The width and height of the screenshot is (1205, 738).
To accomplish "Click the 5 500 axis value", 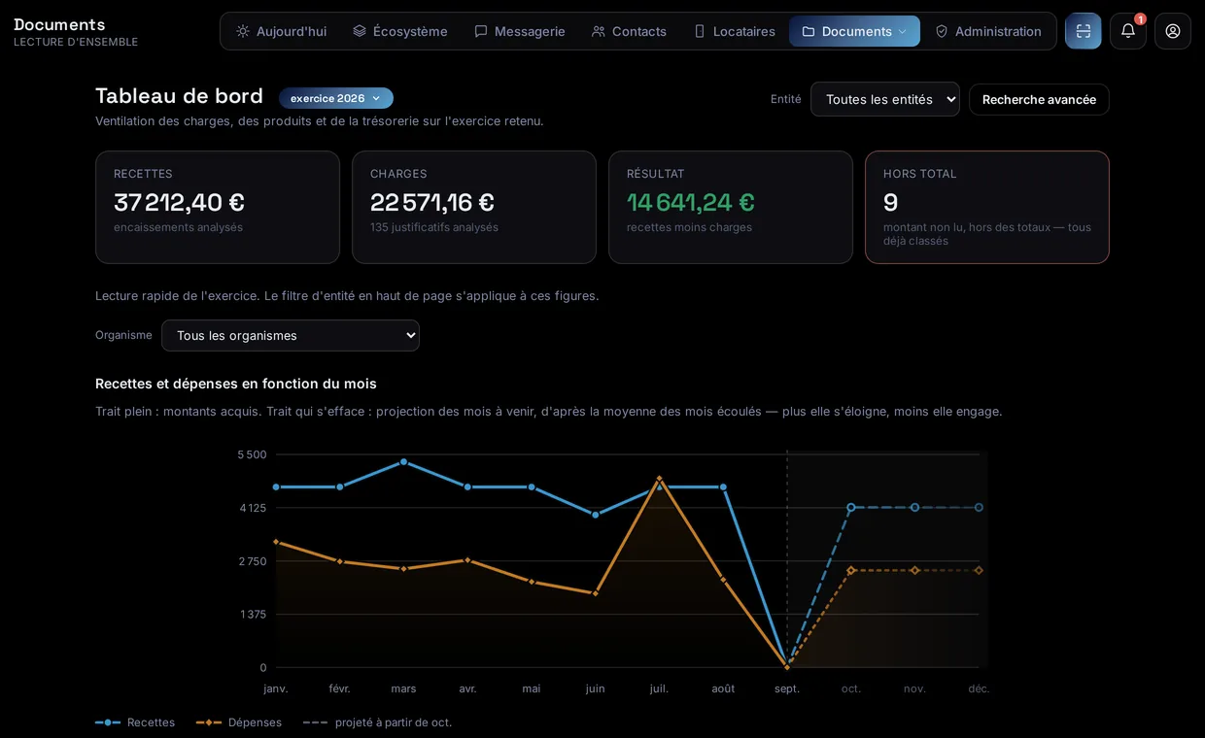I will point(252,454).
